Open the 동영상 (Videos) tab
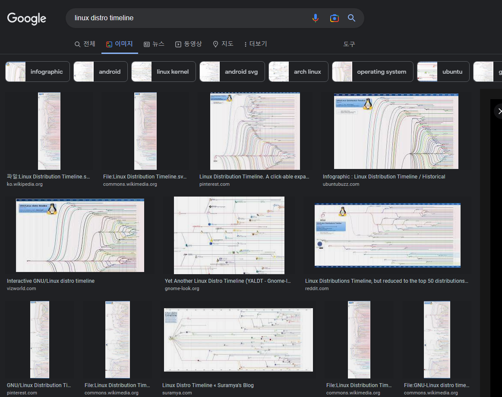 click(188, 44)
